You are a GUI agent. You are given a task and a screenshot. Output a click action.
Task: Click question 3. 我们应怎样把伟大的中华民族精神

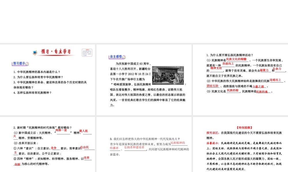[x=145, y=139]
